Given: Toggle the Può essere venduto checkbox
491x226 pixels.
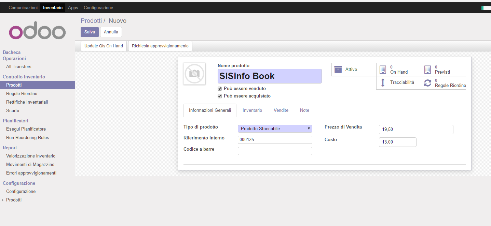Looking at the screenshot, I should click(x=220, y=89).
